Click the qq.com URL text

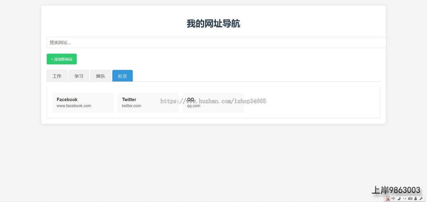click(x=194, y=106)
